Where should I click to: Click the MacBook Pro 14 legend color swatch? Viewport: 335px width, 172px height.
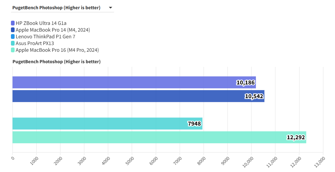coord(13,30)
